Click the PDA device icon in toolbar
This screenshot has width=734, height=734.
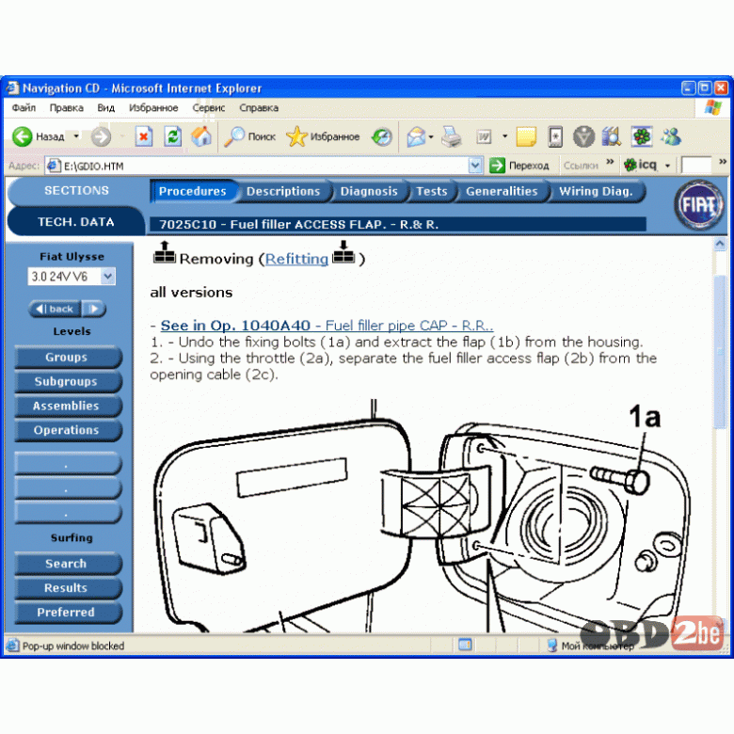click(554, 136)
